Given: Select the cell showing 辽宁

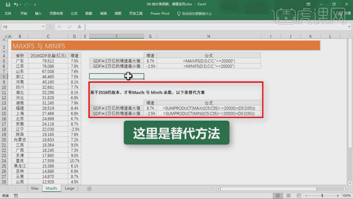Looking at the screenshot, I should click(x=20, y=129).
